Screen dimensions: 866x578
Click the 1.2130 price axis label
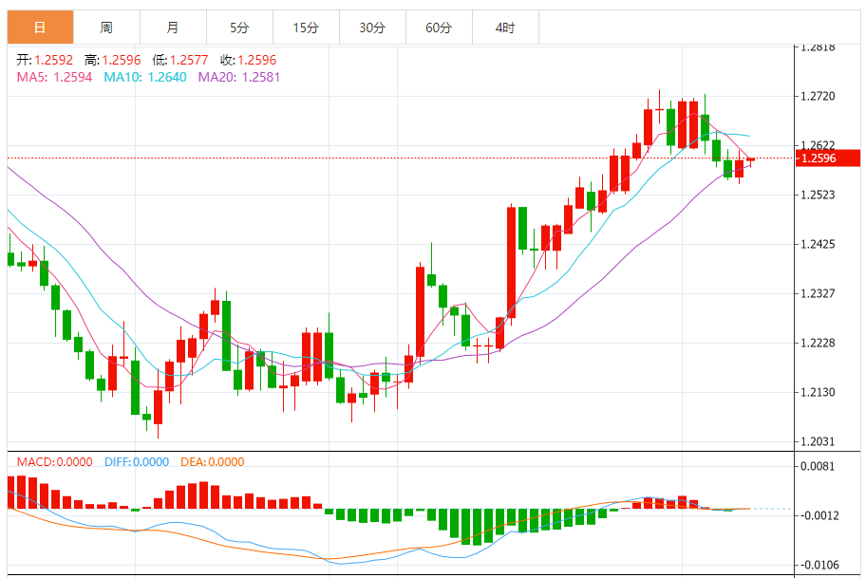tap(818, 392)
